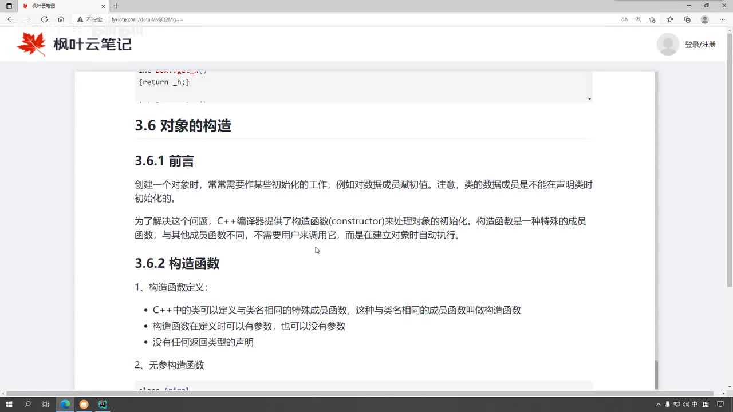Click the 枫叶云笔记 site title
Screen dimensions: 733x412
click(92, 44)
